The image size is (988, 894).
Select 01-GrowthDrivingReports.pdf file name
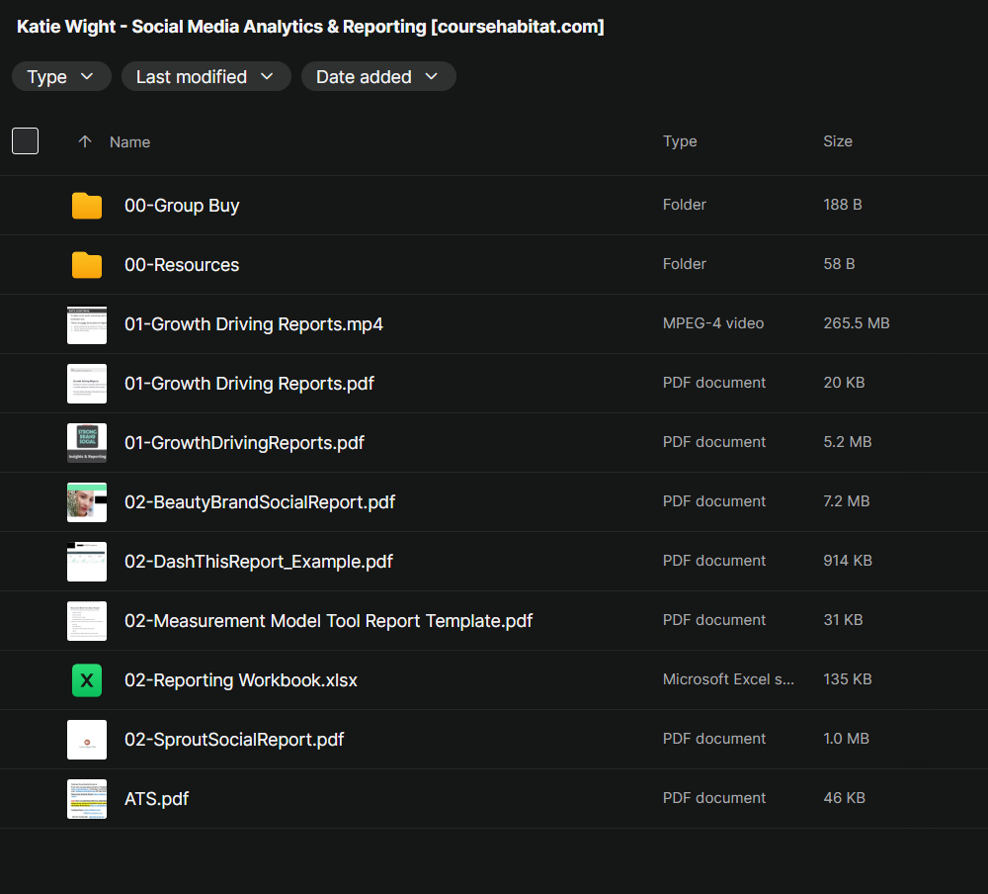coord(244,443)
